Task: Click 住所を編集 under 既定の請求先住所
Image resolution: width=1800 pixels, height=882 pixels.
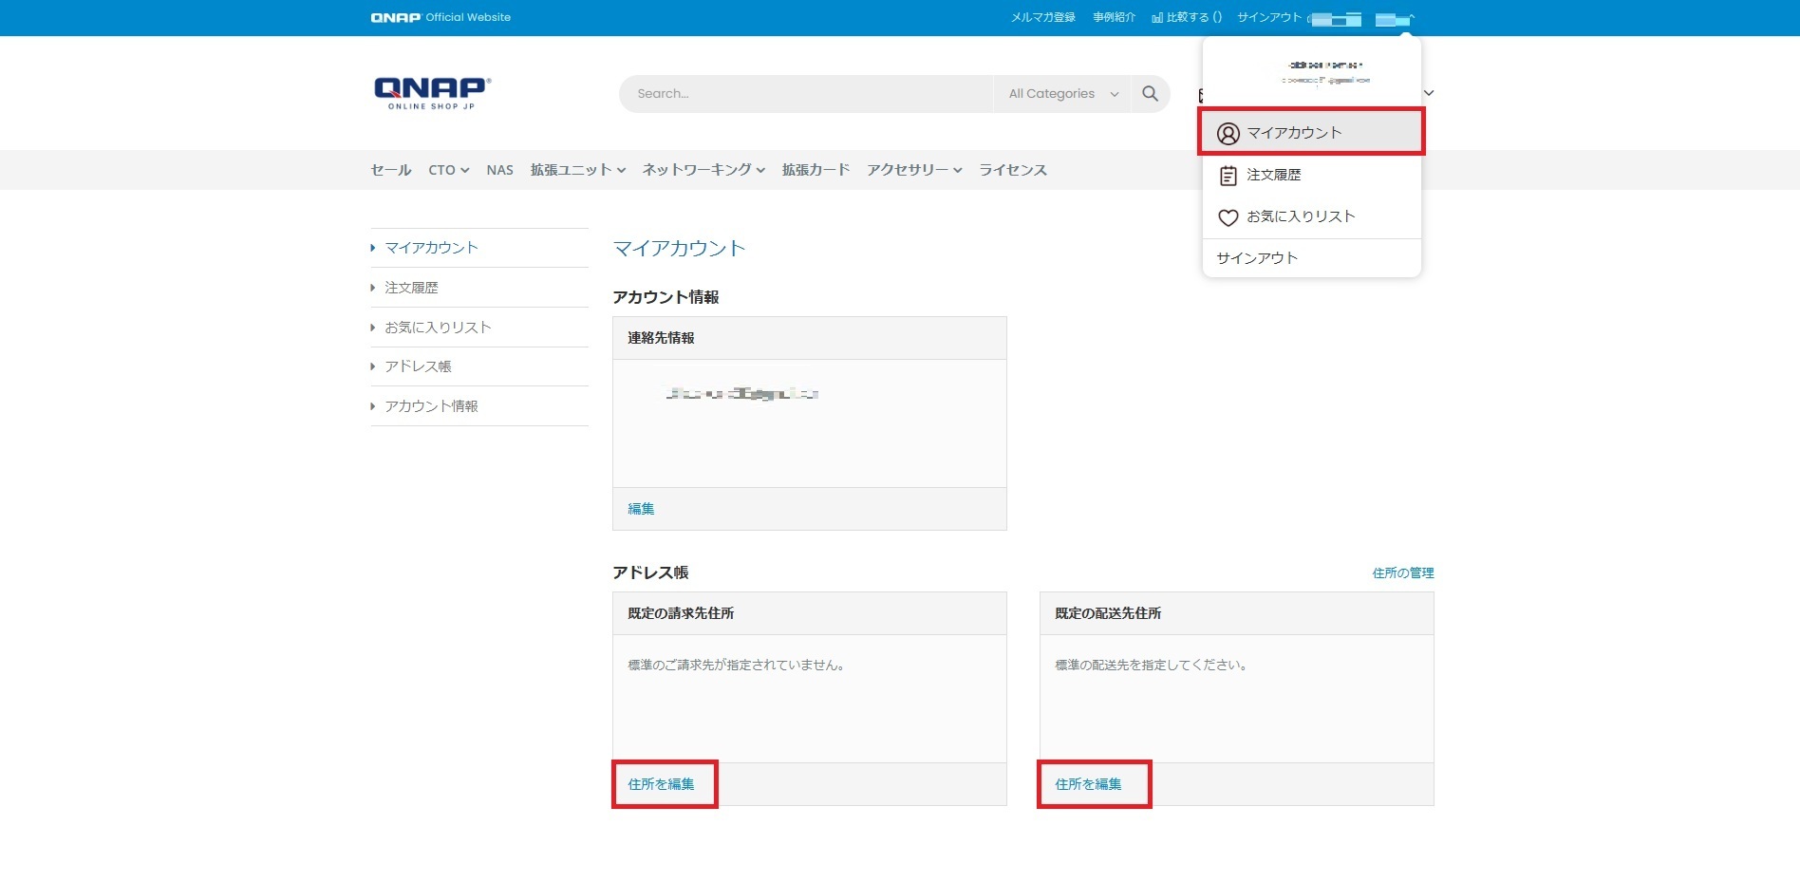Action: (x=661, y=784)
